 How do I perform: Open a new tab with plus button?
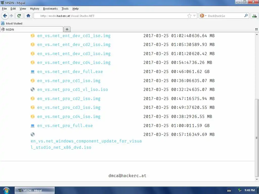(x=67, y=29)
